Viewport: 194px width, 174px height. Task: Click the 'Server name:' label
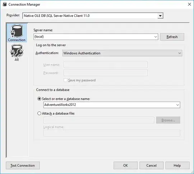pyautogui.click(x=43, y=30)
